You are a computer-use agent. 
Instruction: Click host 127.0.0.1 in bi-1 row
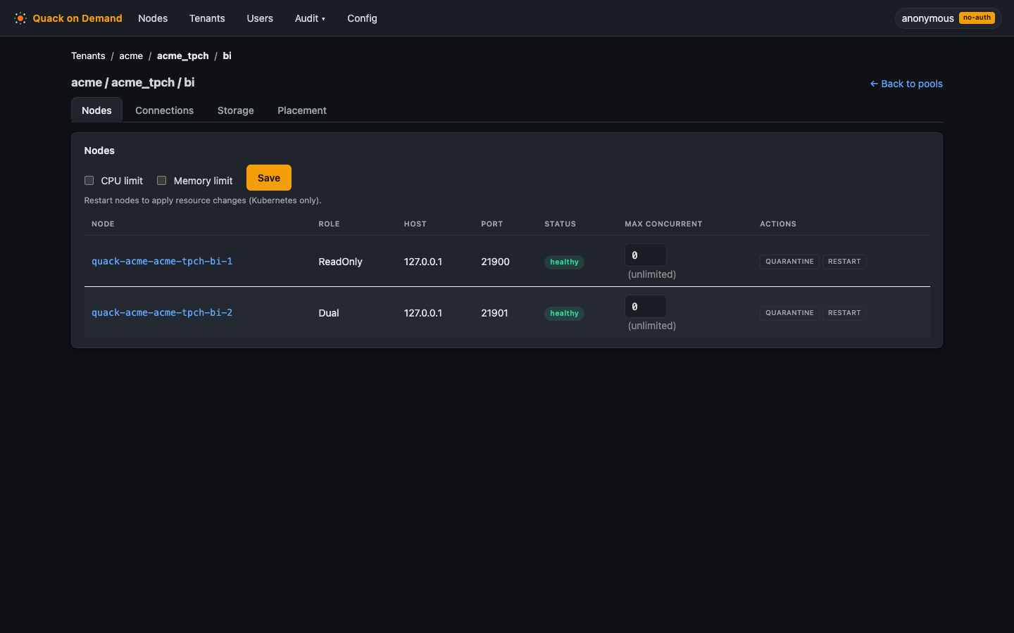pos(423,262)
